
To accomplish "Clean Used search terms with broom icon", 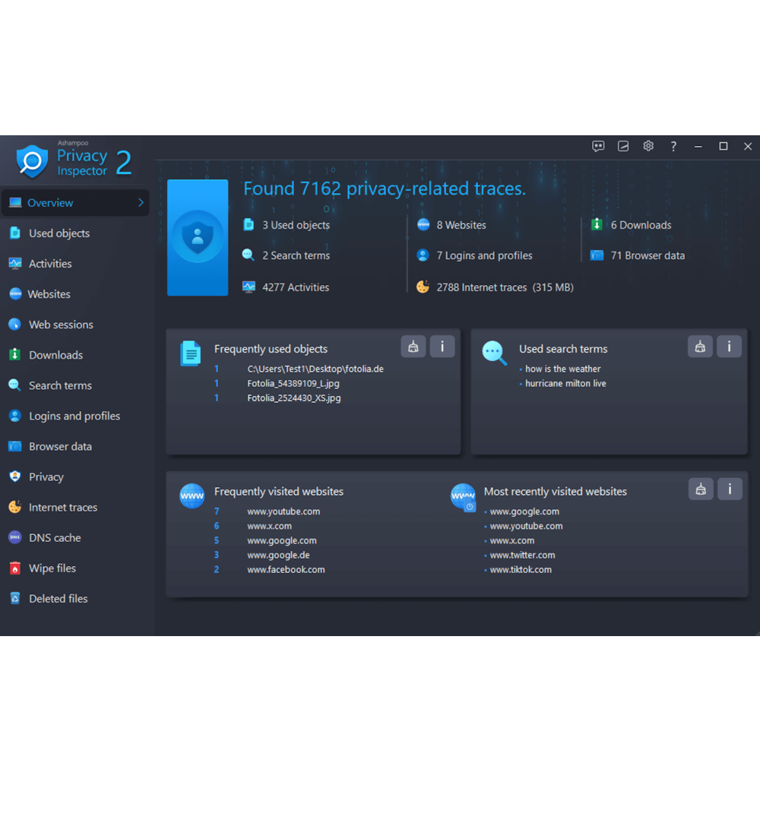I will [x=700, y=347].
